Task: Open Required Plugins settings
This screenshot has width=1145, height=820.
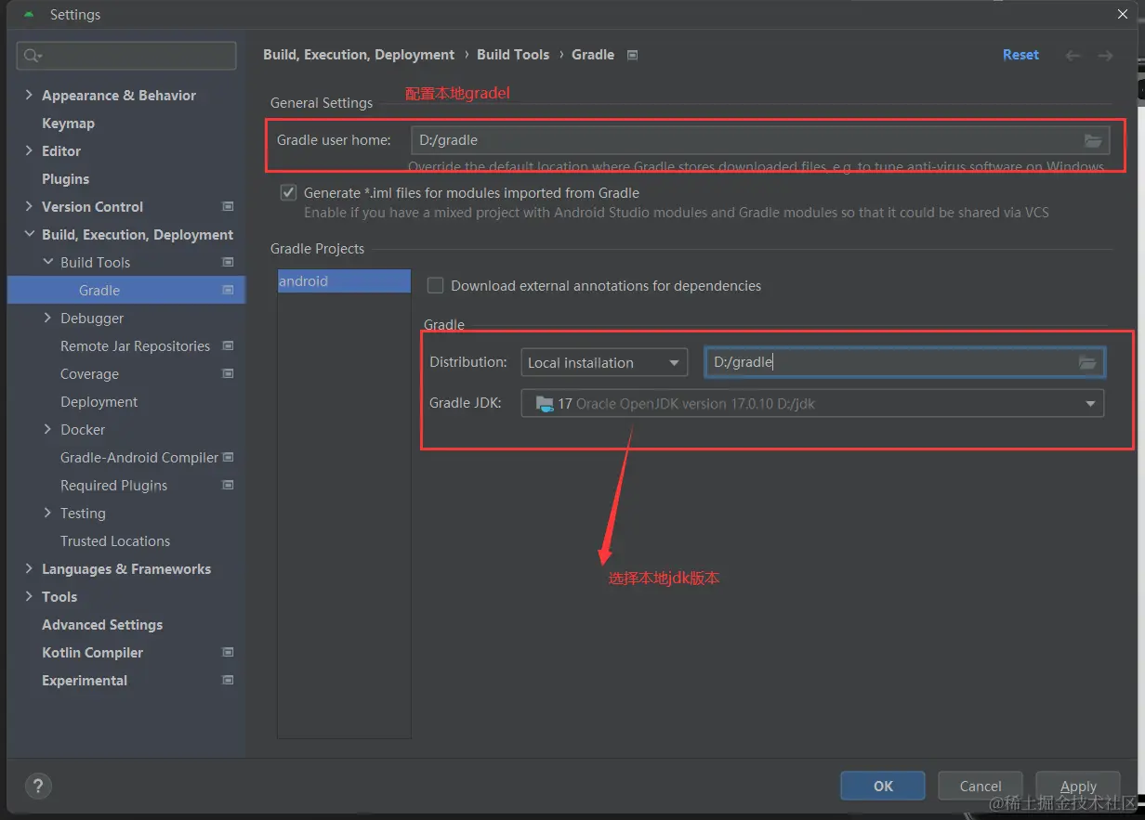Action: pos(114,485)
